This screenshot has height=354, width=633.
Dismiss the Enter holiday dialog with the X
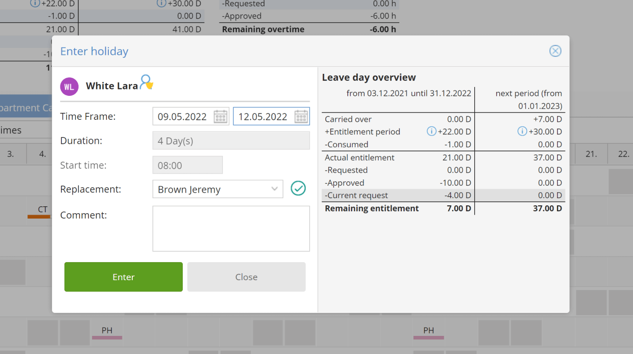555,50
